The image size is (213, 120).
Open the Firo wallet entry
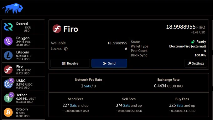[23, 70]
